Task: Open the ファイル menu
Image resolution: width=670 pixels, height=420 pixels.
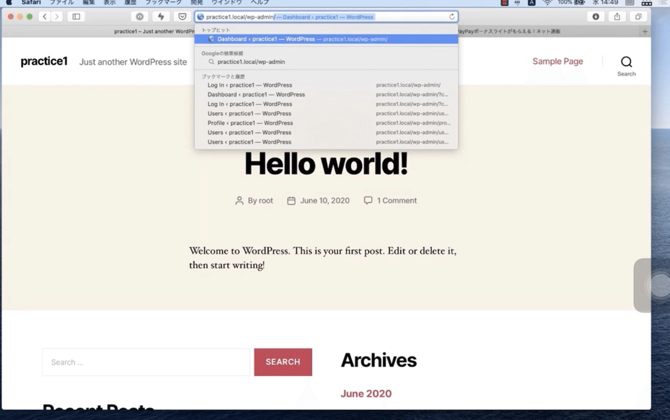Action: tap(62, 3)
